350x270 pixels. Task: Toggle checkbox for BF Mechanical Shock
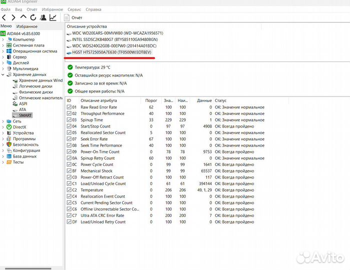(x=69, y=171)
